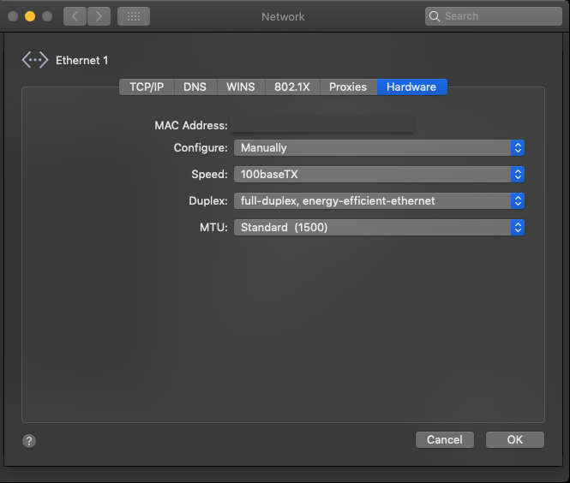This screenshot has width=570, height=483.
Task: Open the Speed dropdown showing 100baseTX
Action: point(379,175)
